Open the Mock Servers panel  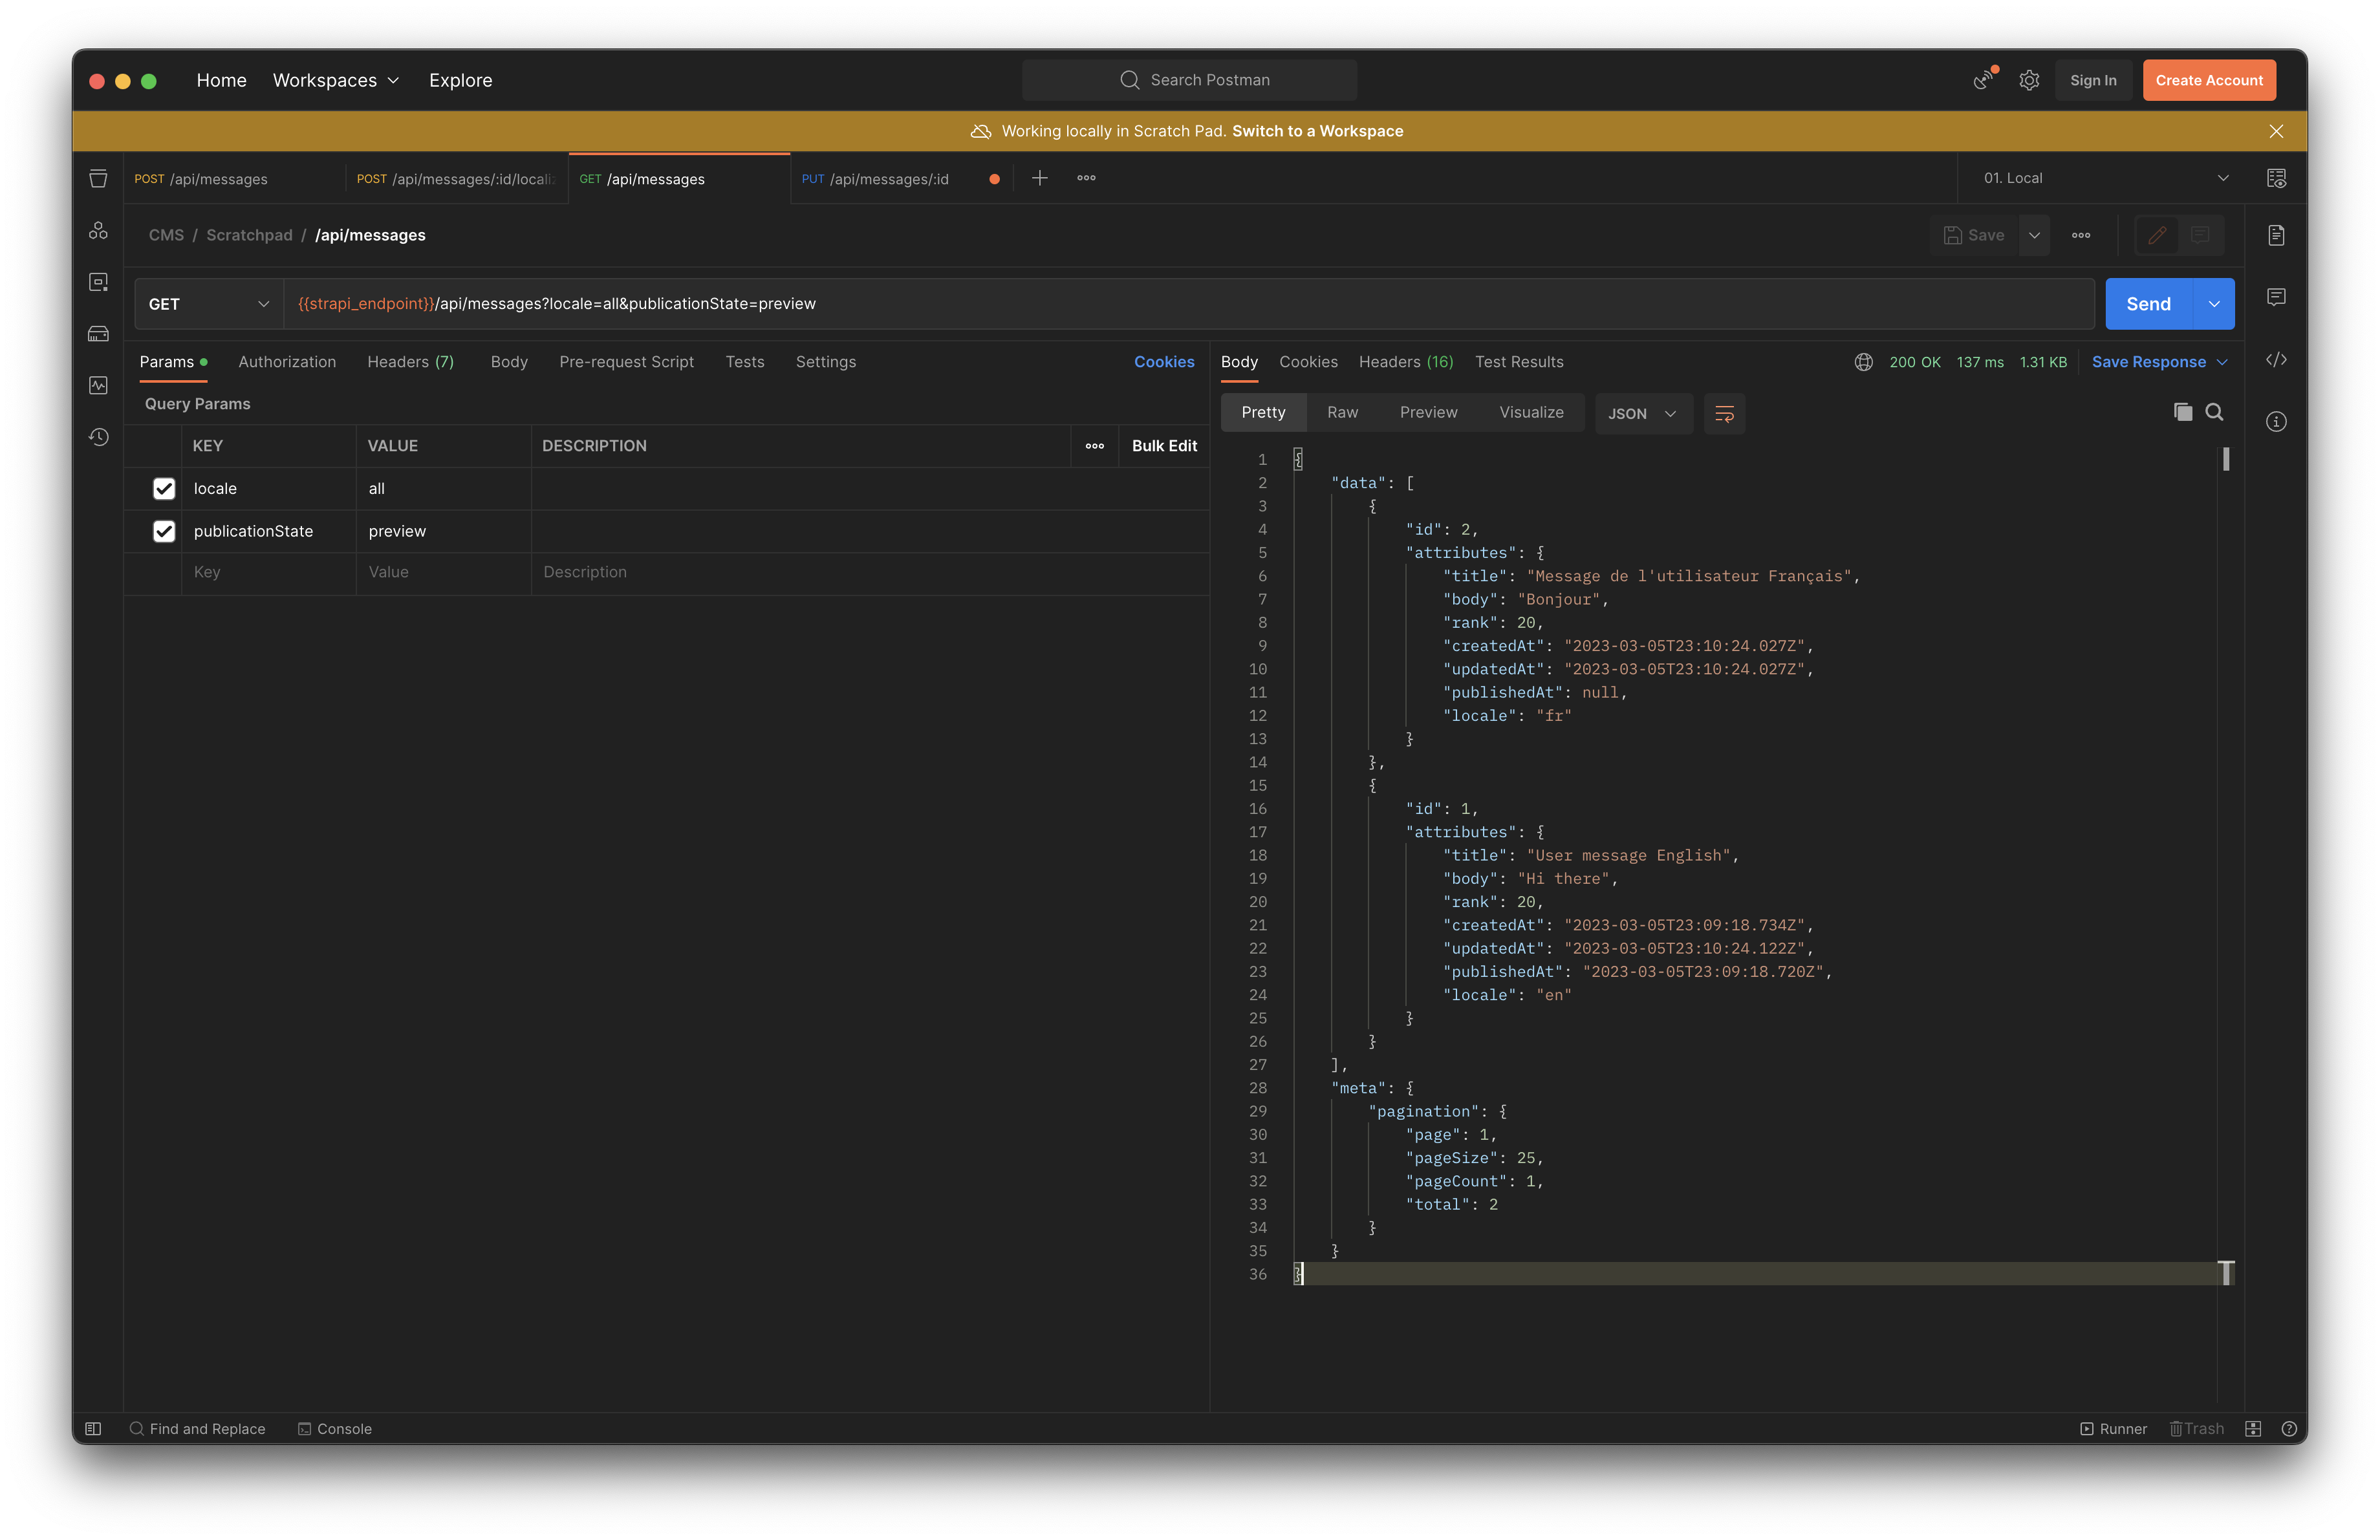click(x=98, y=334)
